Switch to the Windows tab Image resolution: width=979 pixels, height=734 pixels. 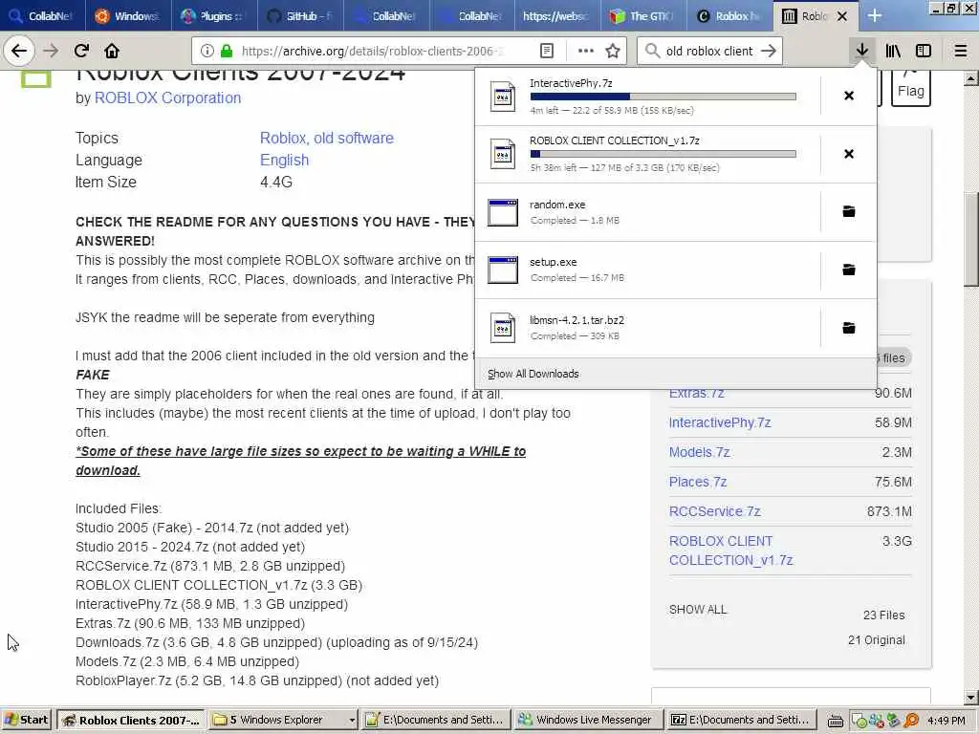click(x=128, y=16)
